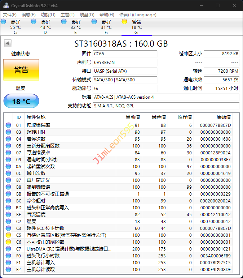
Task: Open the 功能(U) menu
Action: click(48, 15)
